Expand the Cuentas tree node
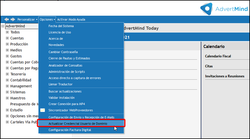Image resolution: width=250 pixels, height=139 pixels. [7, 38]
